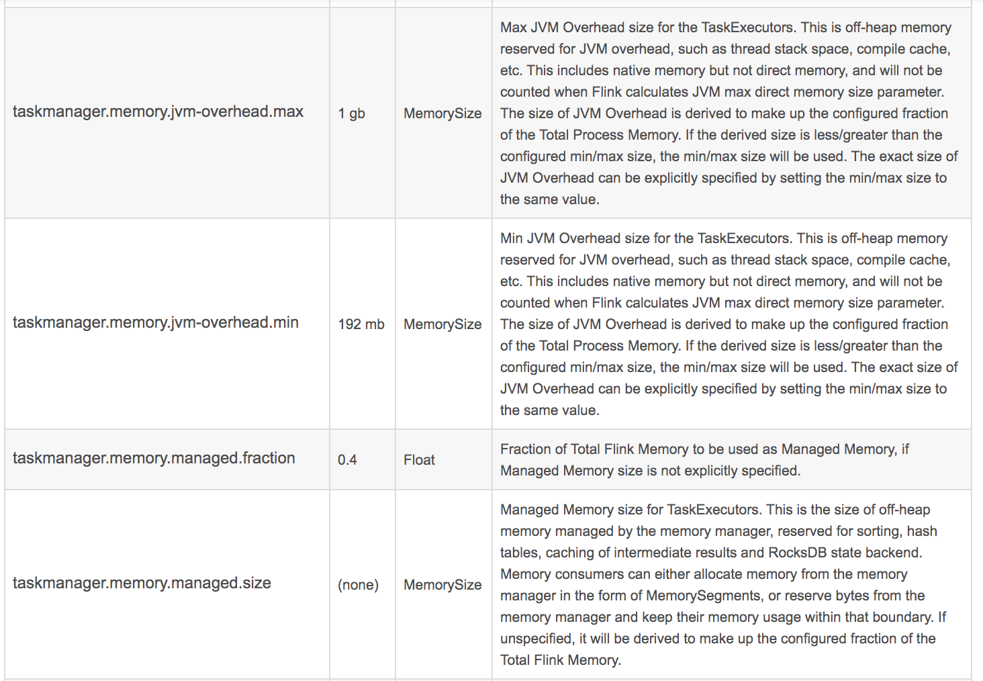Click the Min JVM Overhead description text
The height and width of the screenshot is (681, 983).
729,324
